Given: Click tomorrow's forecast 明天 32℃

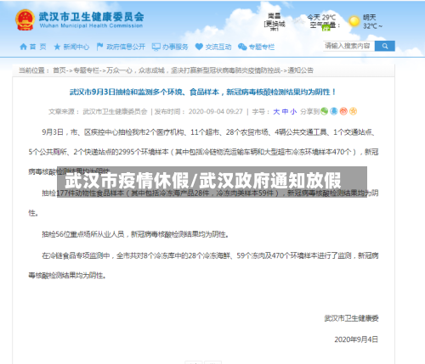Looking at the screenshot, I should (372, 22).
